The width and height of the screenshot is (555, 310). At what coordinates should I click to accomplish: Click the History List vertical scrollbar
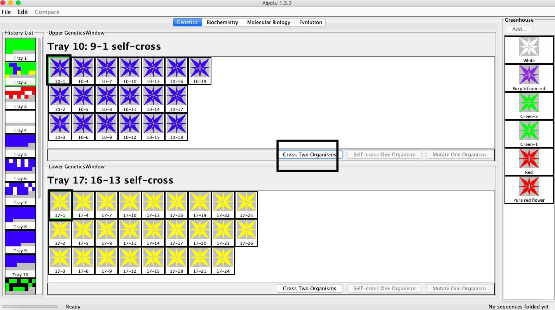pyautogui.click(x=39, y=116)
